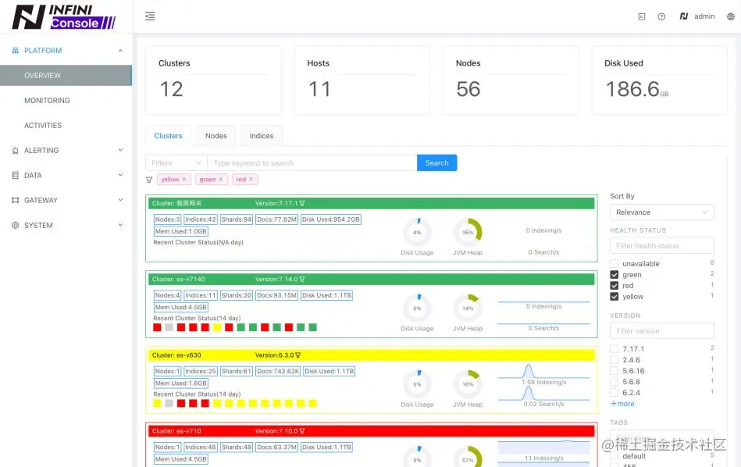Switch to the Indices tab
The image size is (741, 467).
tap(262, 136)
